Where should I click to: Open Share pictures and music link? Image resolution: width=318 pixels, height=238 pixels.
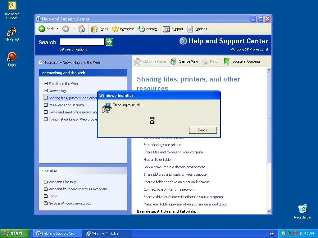176,174
